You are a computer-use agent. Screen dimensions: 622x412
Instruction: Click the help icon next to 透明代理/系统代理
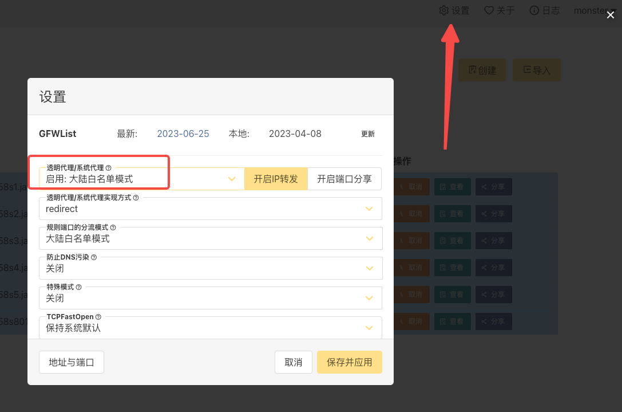pyautogui.click(x=108, y=168)
